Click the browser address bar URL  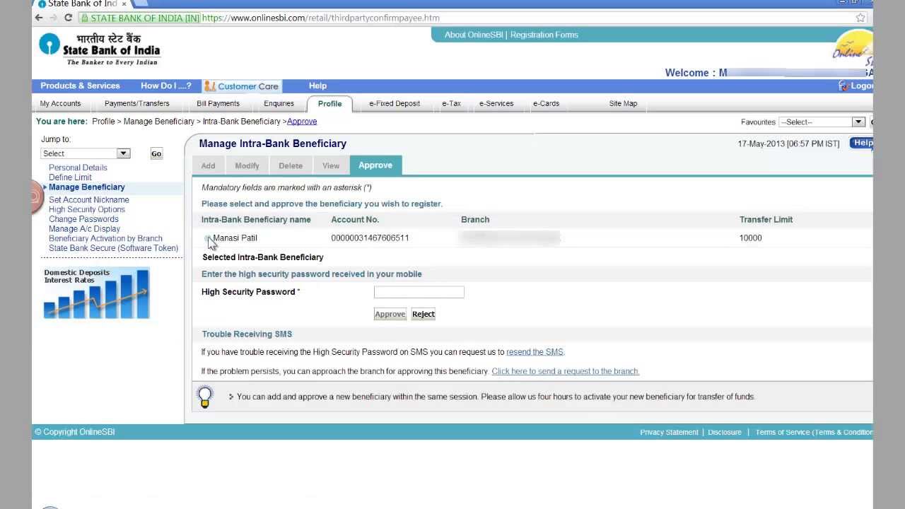[x=321, y=18]
